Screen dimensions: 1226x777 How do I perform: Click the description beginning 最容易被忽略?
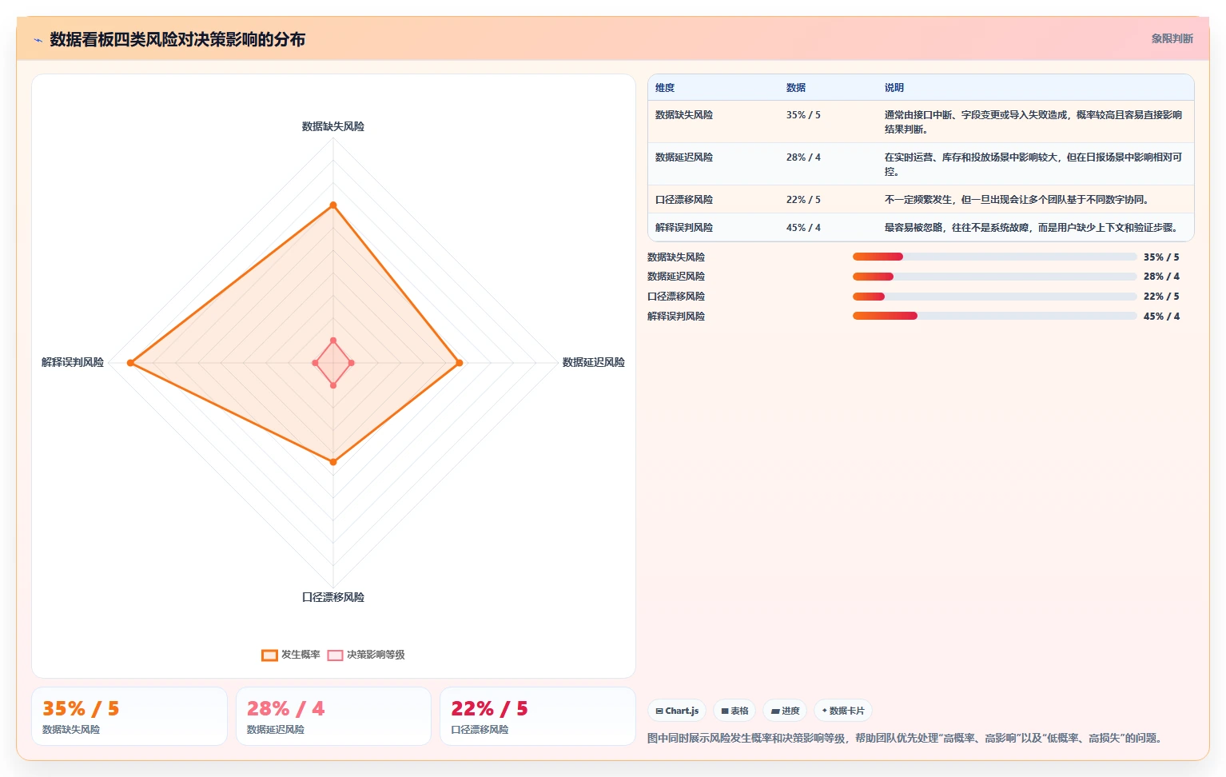1032,228
